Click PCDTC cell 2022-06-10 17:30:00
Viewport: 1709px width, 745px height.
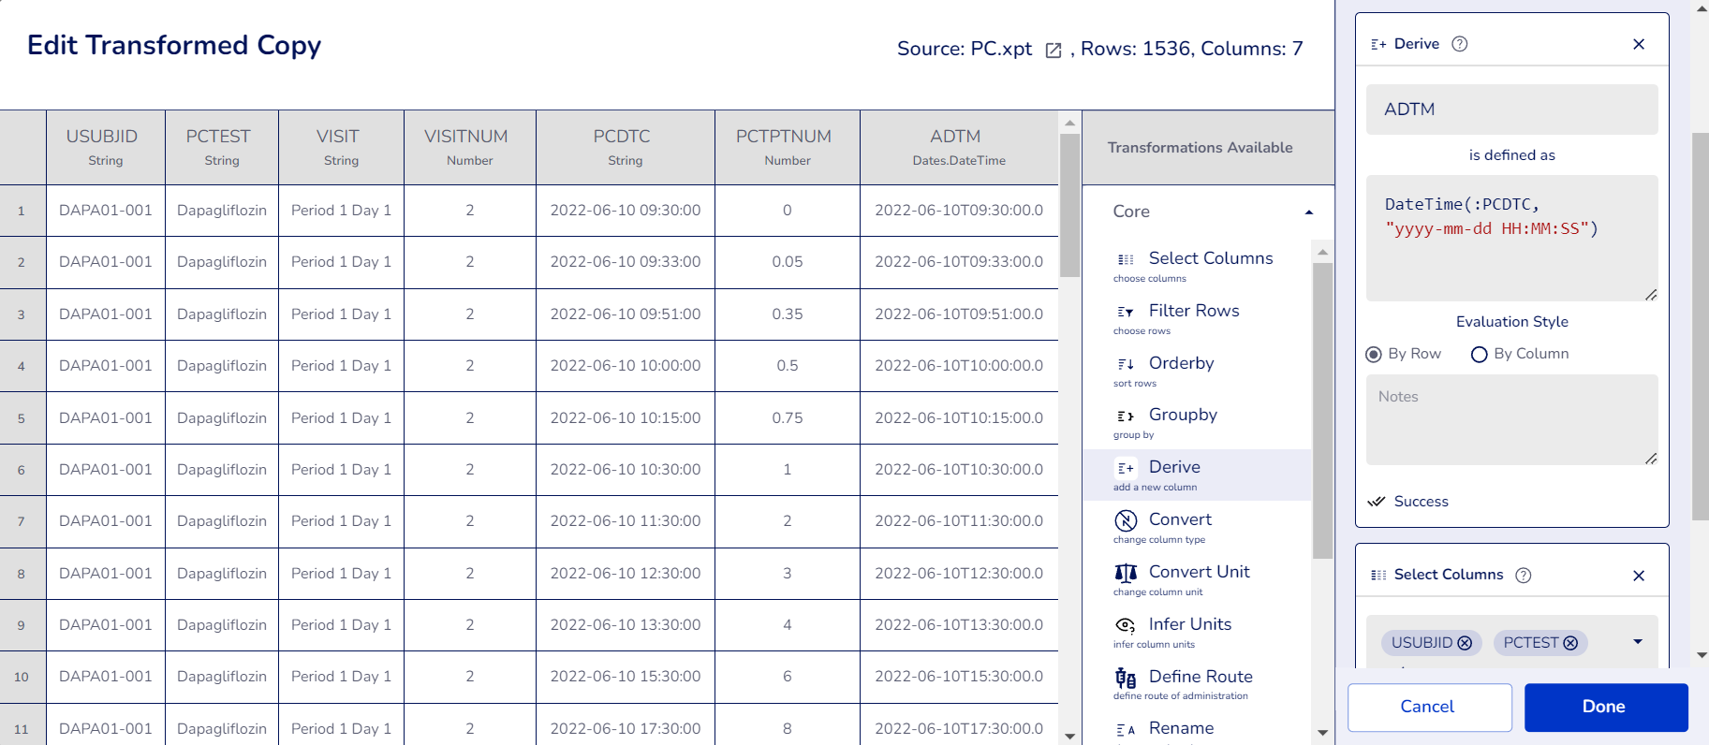tap(626, 729)
